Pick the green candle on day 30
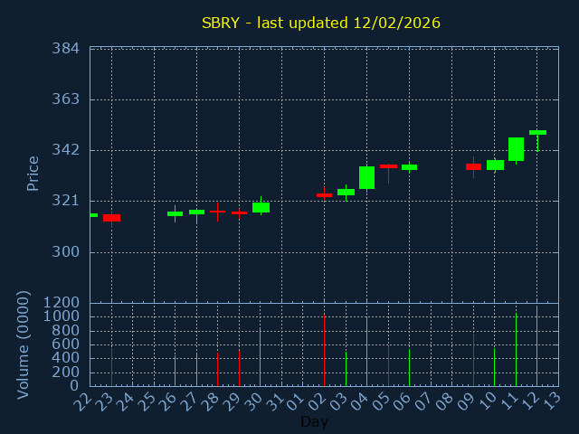Image resolution: width=579 pixels, height=434 pixels. point(261,207)
